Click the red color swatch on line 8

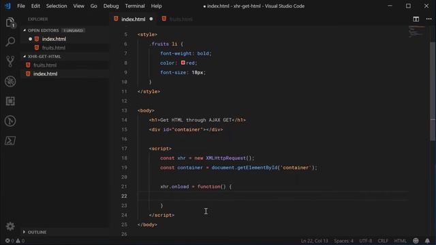tap(183, 63)
